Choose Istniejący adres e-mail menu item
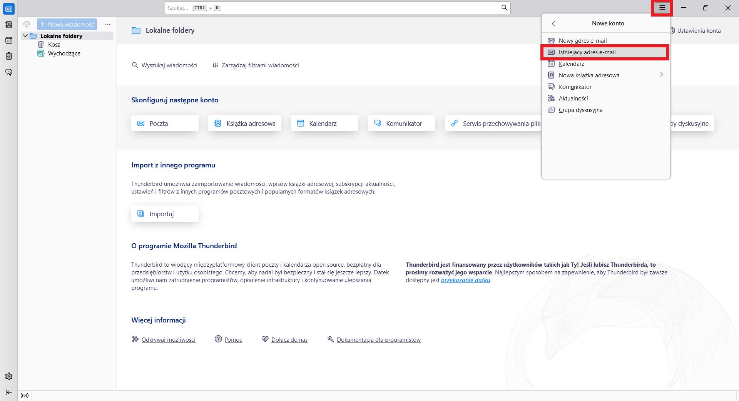 606,52
